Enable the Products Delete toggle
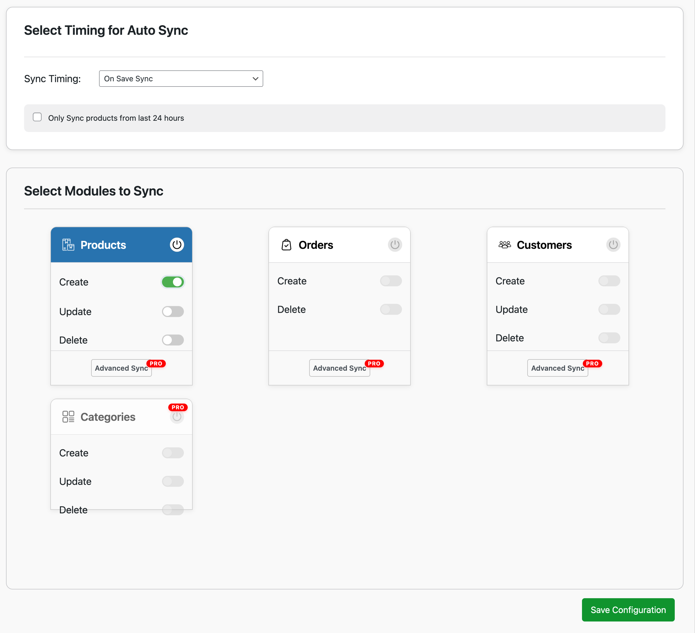Screen dimensions: 695x633 click(173, 340)
